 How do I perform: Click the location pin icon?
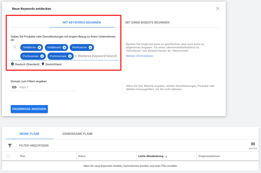pos(43,64)
